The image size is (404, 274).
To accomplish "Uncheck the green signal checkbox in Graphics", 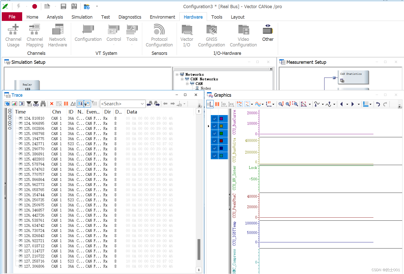I will pyautogui.click(x=215, y=133).
